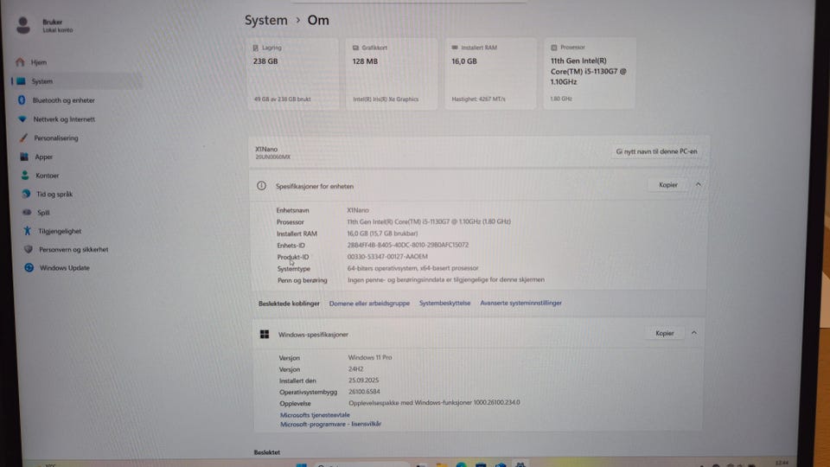
Task: Click the Bluetooth icon in sidebar
Action: click(21, 99)
